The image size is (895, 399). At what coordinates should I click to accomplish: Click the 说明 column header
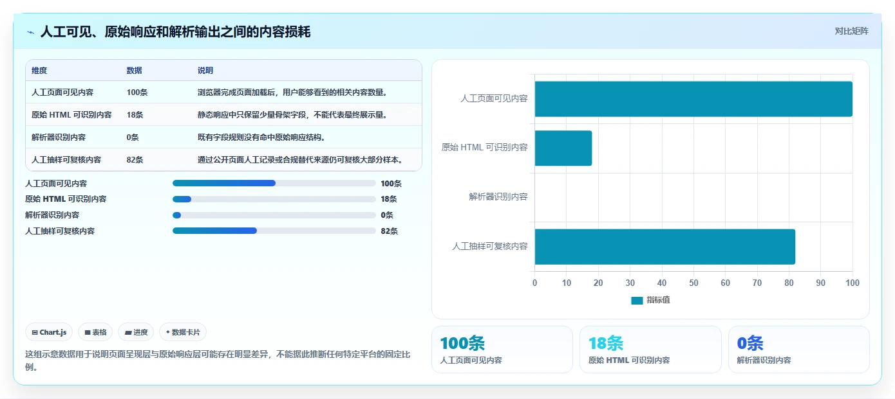coord(205,71)
